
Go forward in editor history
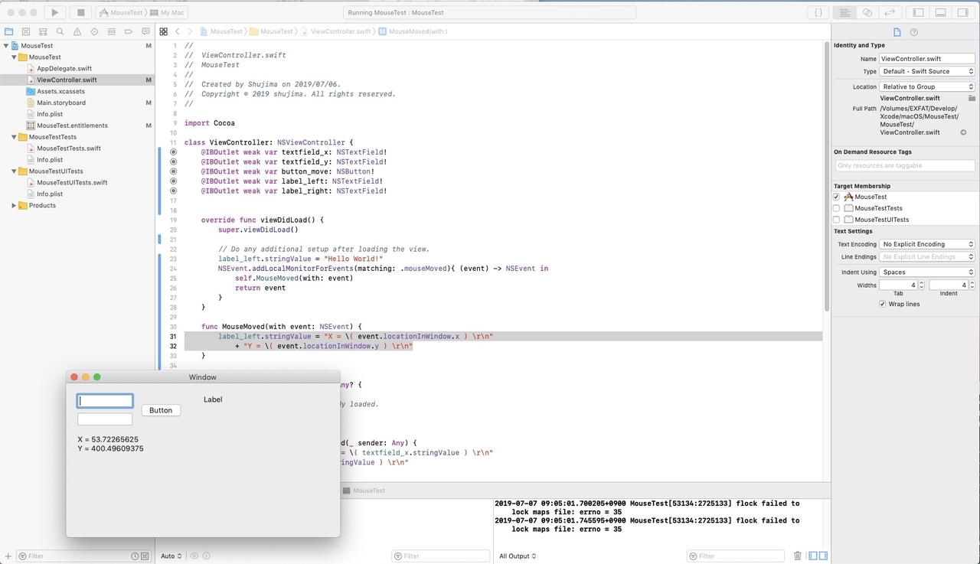coord(191,31)
